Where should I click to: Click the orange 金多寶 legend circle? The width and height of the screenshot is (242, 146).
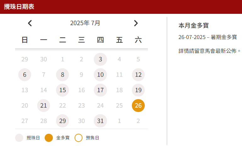pyautogui.click(x=49, y=138)
